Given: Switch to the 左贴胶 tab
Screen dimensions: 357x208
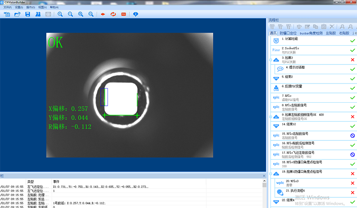Looking at the screenshot, I should point(330,33).
